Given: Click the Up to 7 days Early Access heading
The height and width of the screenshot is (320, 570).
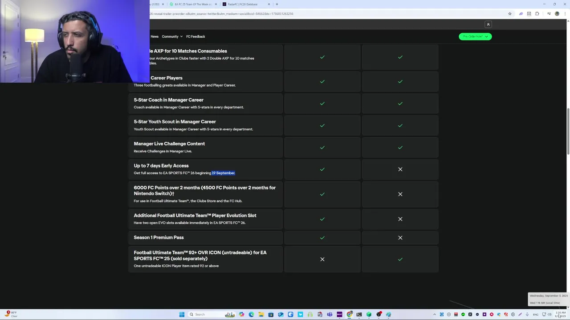Looking at the screenshot, I should point(161,166).
